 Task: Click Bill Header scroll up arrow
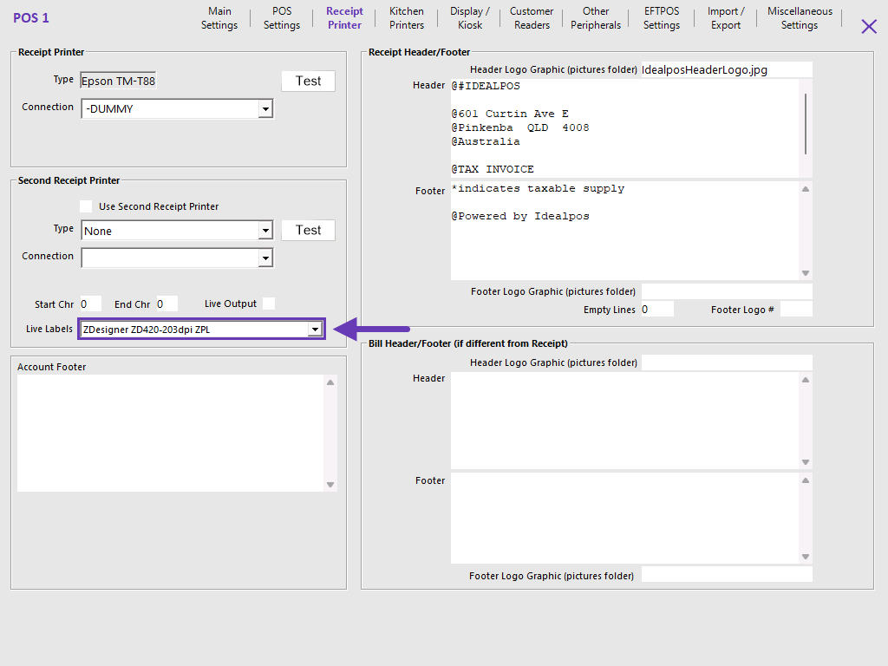point(806,380)
